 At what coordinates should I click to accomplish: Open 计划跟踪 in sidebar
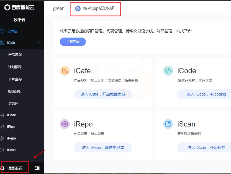[x=15, y=67]
